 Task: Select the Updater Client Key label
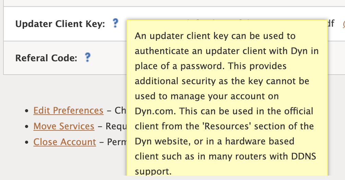pos(60,24)
